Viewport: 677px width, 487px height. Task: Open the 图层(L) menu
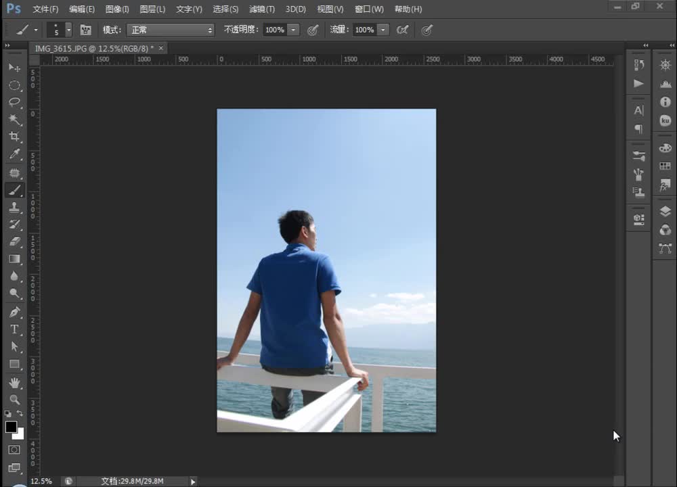click(x=152, y=9)
